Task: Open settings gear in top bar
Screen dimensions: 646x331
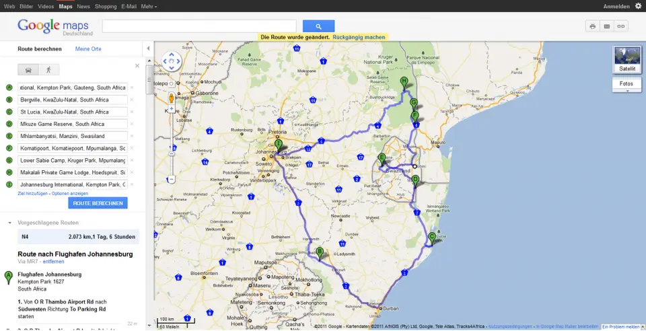Action: [x=638, y=6]
